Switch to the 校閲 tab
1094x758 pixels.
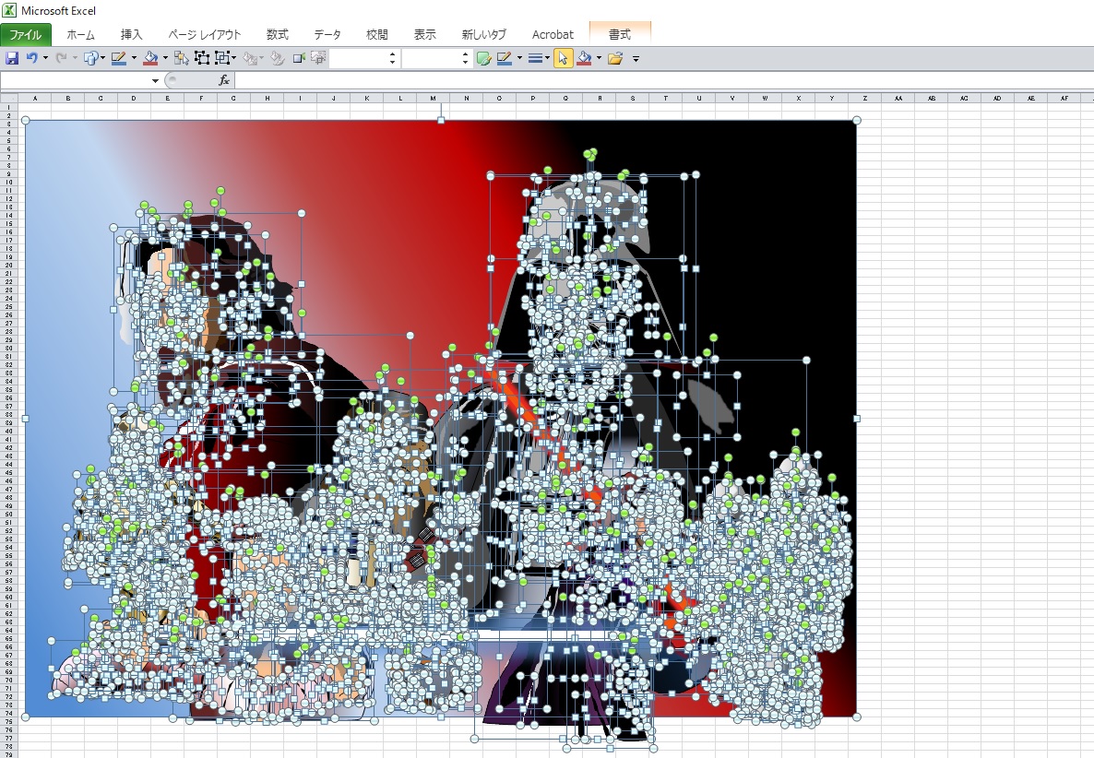click(x=377, y=34)
